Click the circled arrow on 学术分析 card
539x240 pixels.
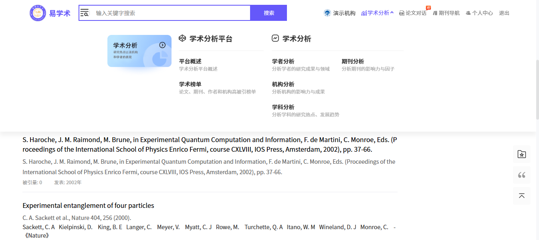point(162,45)
